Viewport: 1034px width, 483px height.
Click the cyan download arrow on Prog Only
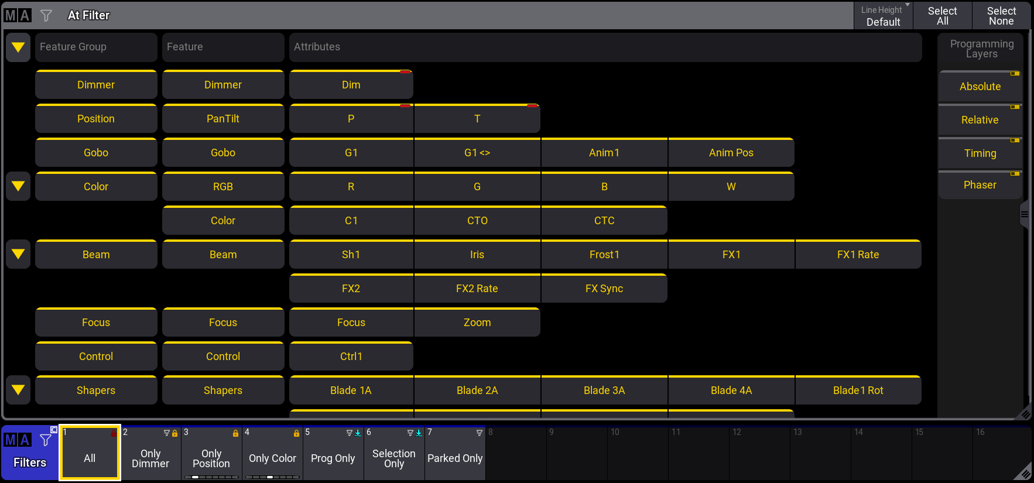(x=358, y=433)
